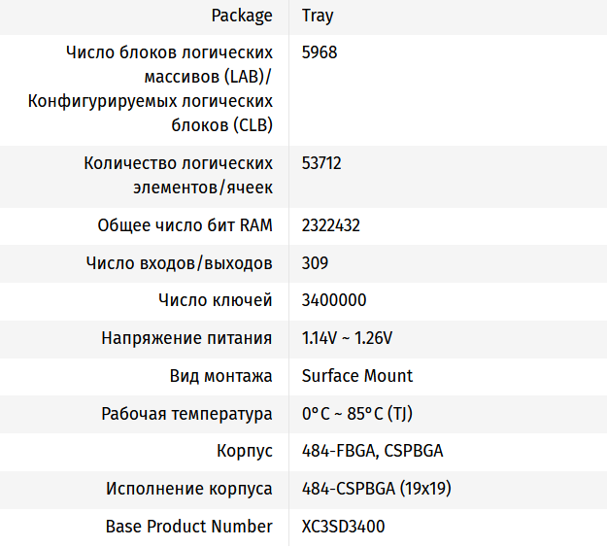The image size is (607, 547).
Task: Select the 484-CSPBGA (19x19) value
Action: click(376, 489)
